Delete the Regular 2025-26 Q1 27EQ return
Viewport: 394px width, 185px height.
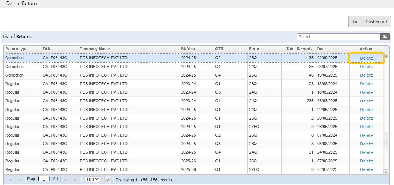pyautogui.click(x=366, y=169)
